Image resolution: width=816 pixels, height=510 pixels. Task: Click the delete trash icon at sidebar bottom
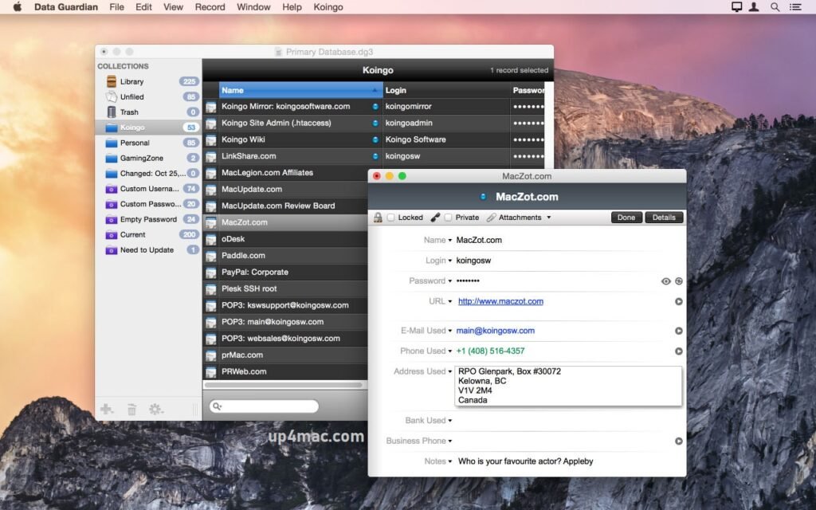coord(131,407)
